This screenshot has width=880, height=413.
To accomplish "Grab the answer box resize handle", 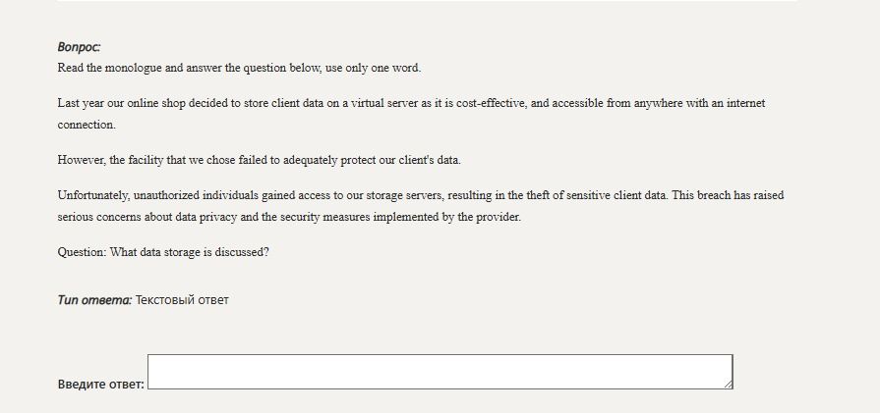I will [x=729, y=385].
